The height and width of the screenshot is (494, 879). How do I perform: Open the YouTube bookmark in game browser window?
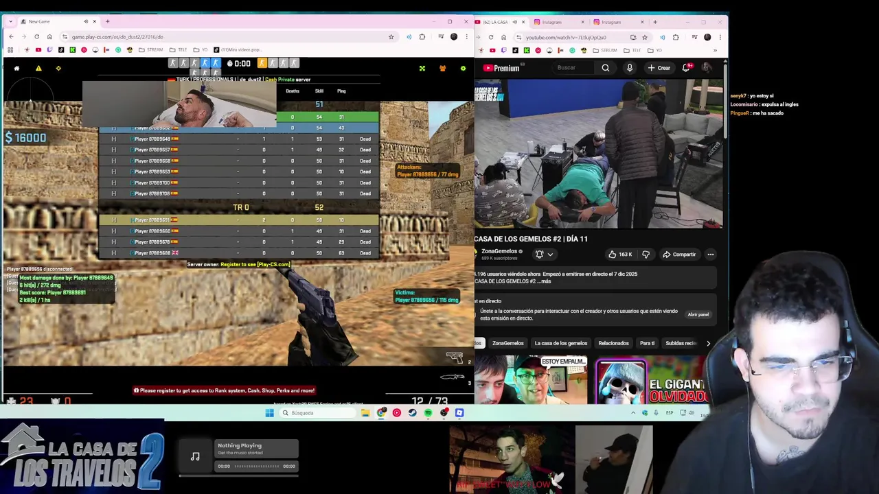coord(38,49)
